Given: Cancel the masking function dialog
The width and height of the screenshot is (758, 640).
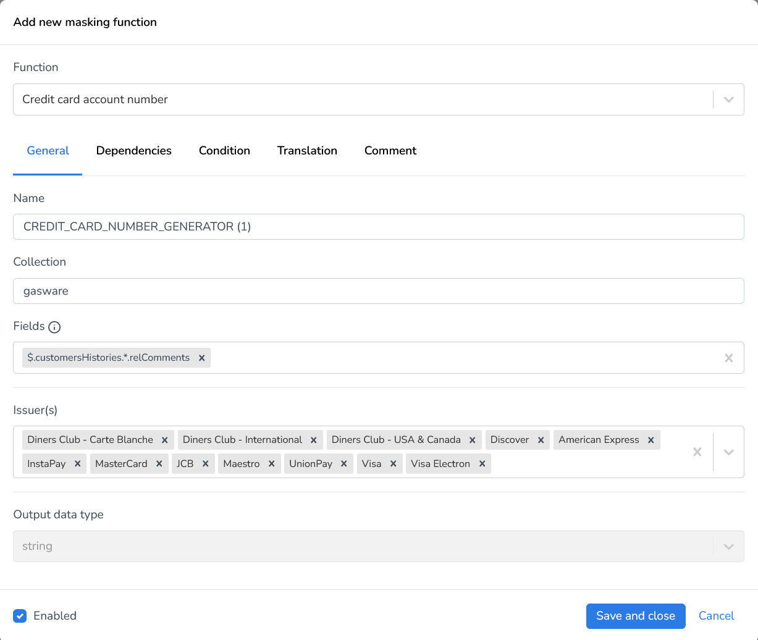Looking at the screenshot, I should [x=716, y=616].
